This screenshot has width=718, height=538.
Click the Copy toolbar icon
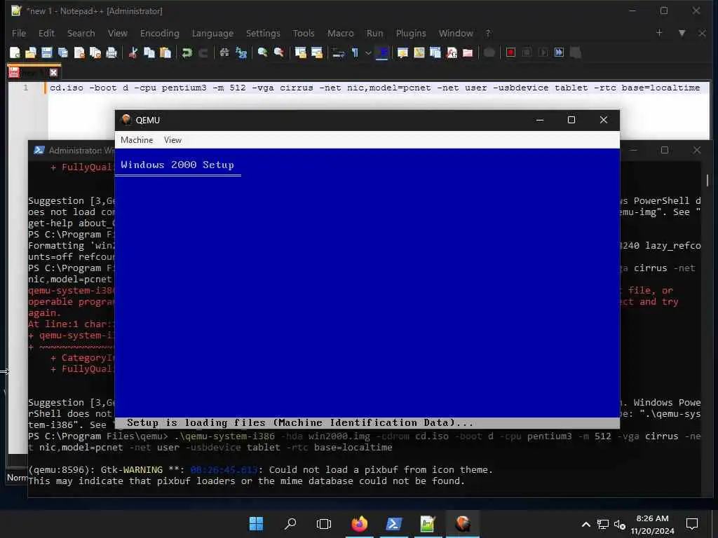point(149,53)
